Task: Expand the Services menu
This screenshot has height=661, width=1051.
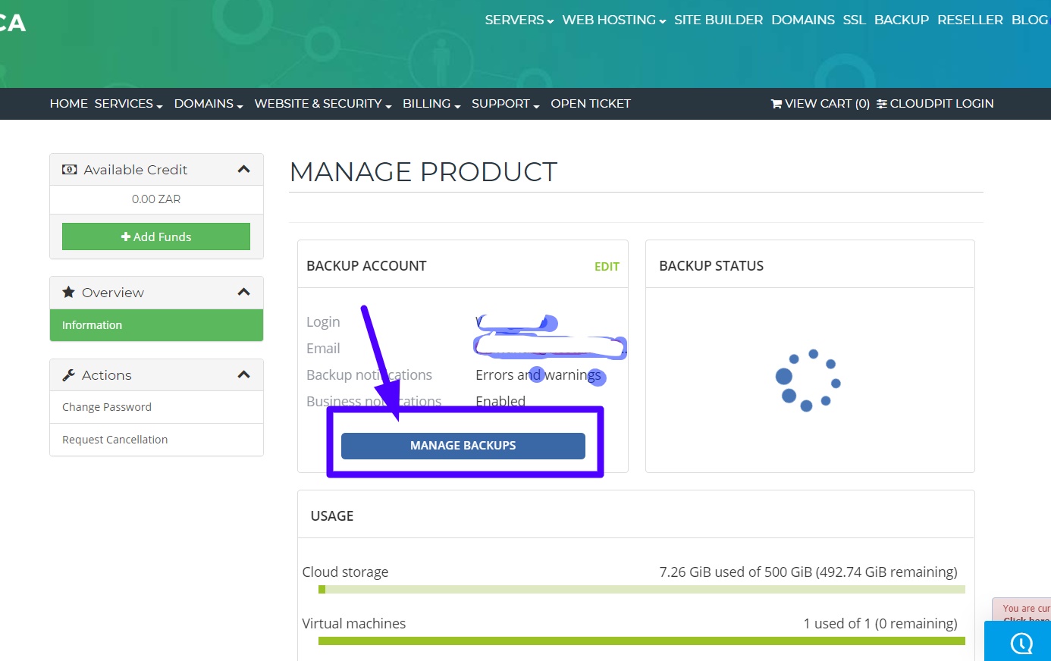Action: (129, 104)
